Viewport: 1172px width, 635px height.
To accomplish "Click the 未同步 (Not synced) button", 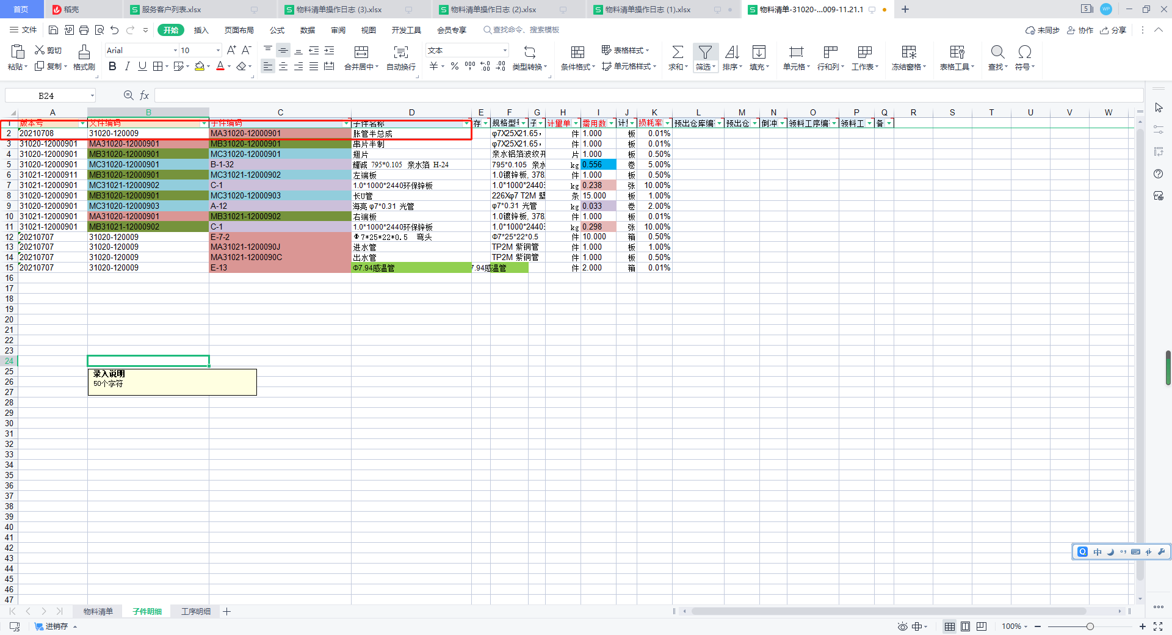I will coord(1042,30).
